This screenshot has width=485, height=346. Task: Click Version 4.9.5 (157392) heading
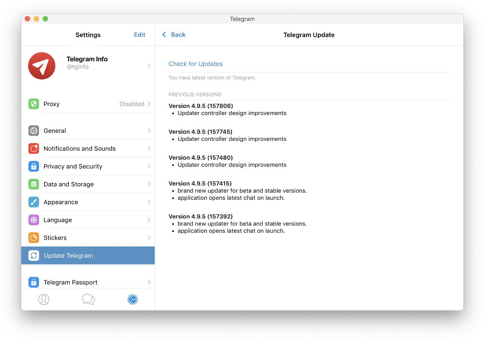click(x=201, y=217)
